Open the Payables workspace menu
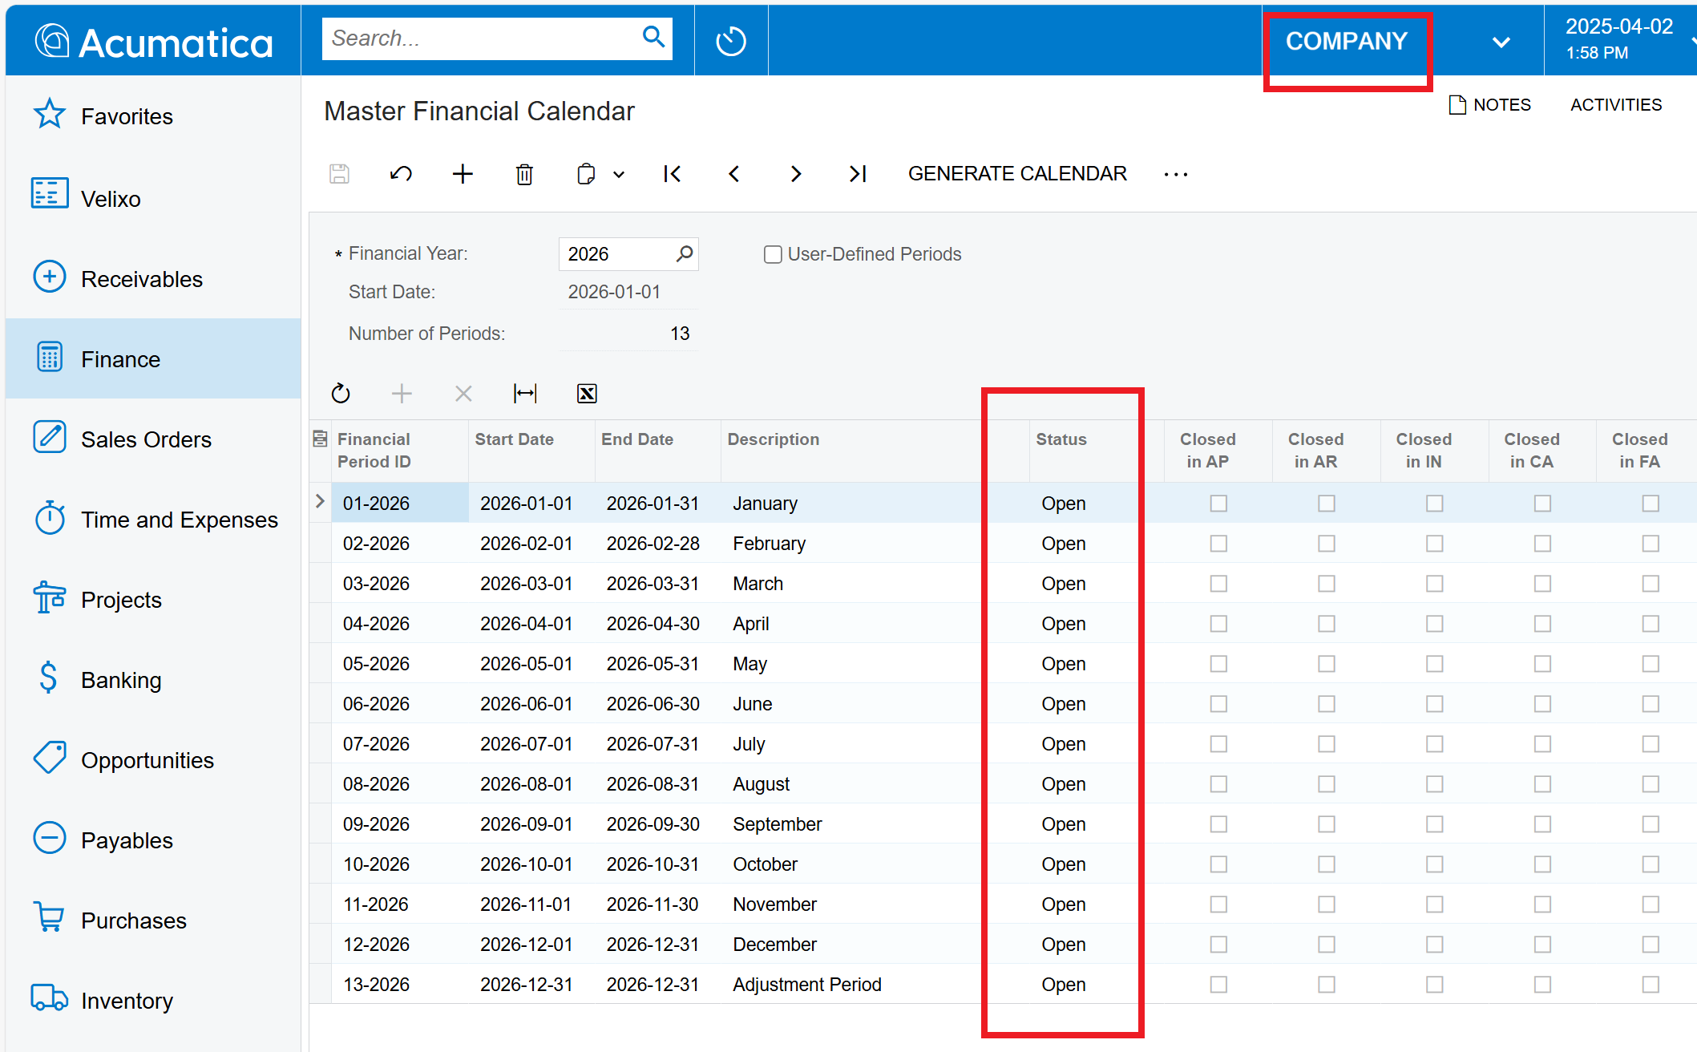 pyautogui.click(x=127, y=840)
